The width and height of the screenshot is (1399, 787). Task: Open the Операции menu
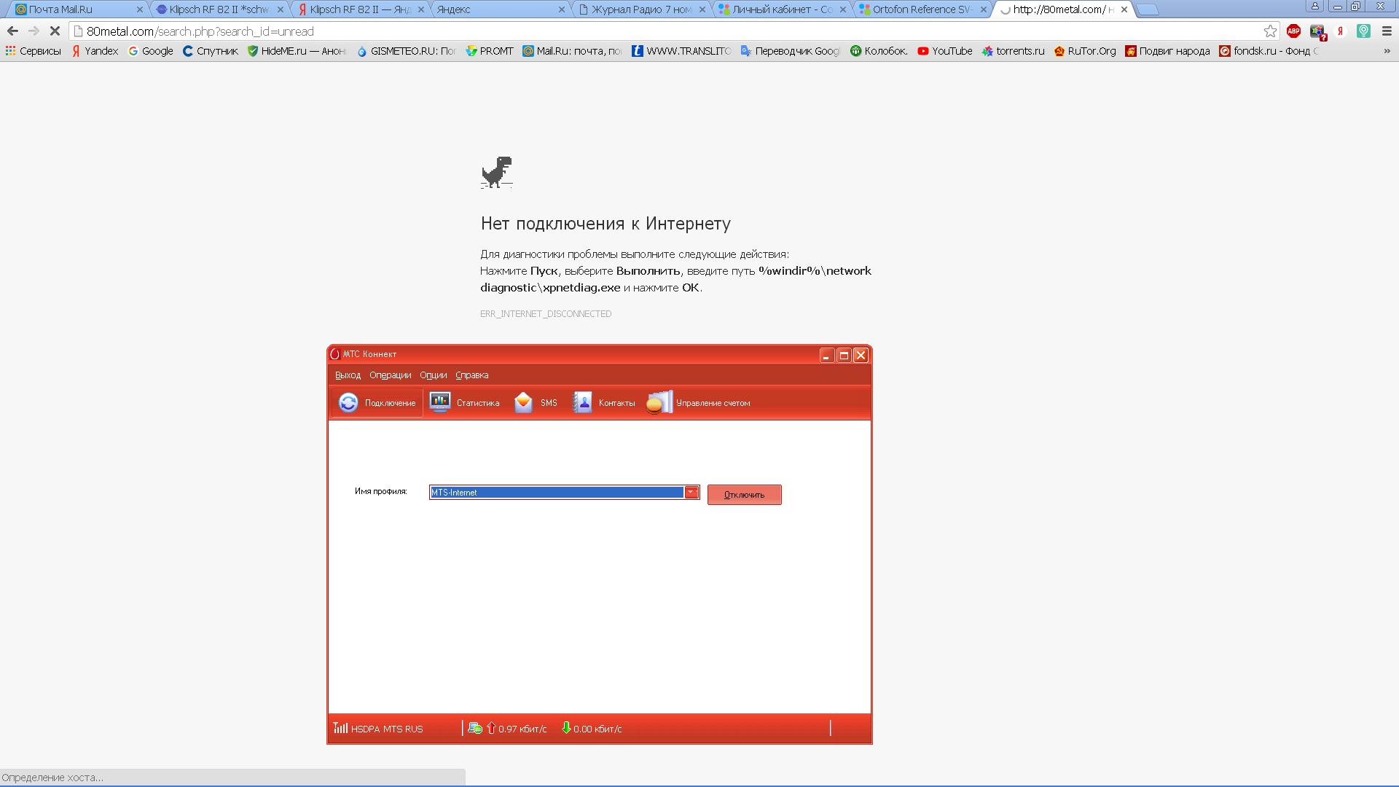tap(390, 375)
